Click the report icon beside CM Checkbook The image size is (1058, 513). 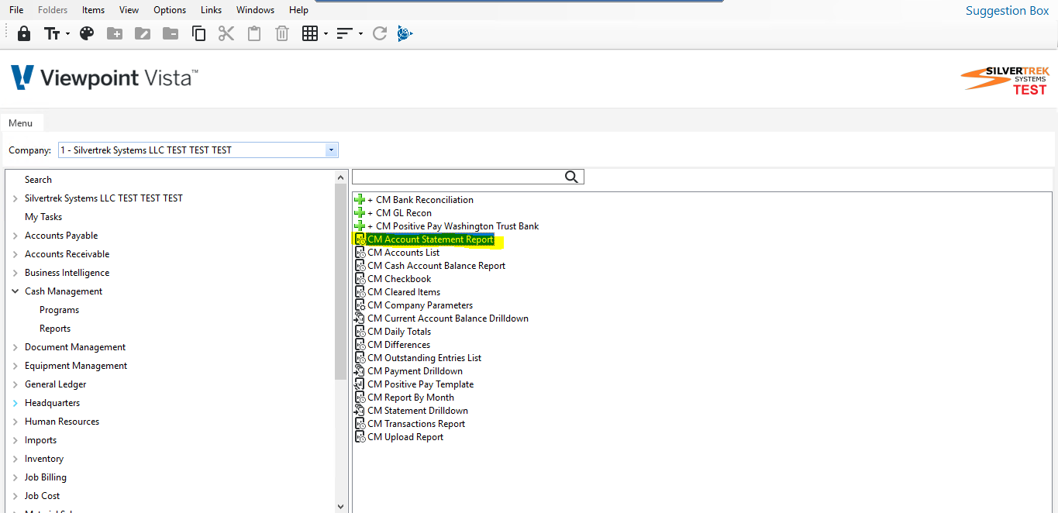(x=360, y=279)
